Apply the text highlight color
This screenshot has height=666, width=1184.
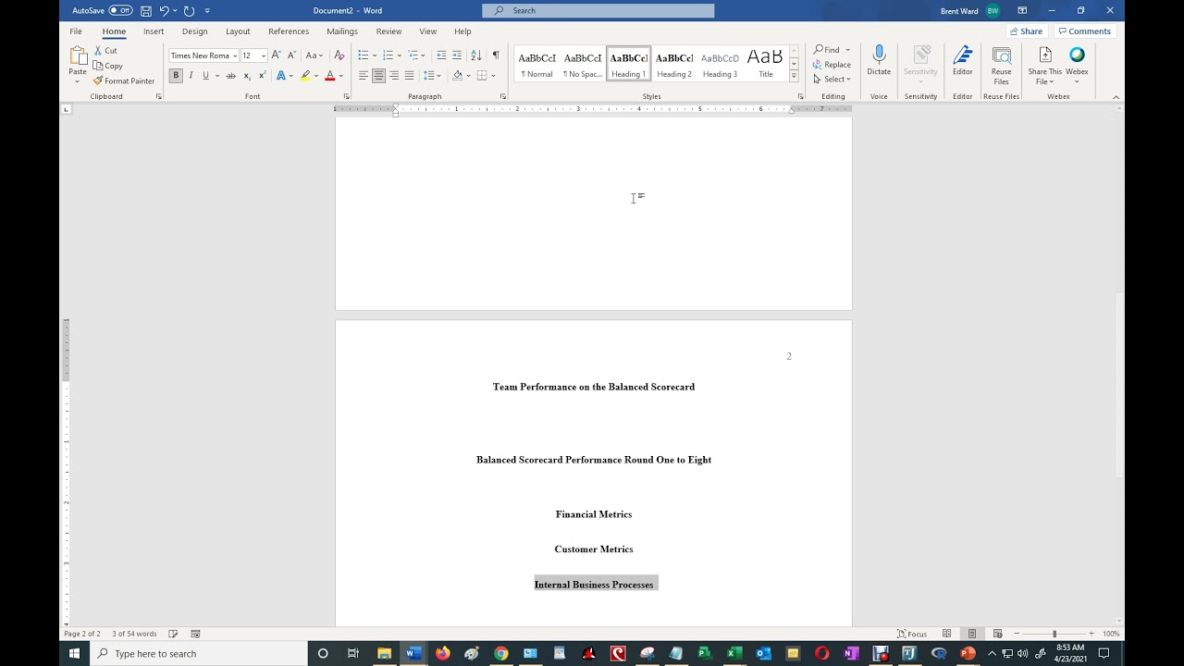pos(305,76)
